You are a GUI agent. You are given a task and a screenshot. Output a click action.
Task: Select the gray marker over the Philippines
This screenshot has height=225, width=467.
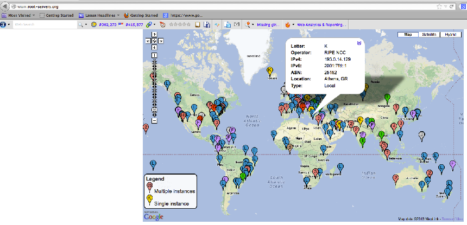point(421,135)
